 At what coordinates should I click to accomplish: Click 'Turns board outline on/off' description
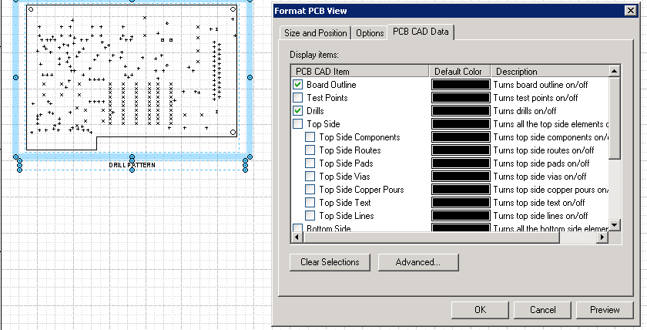point(540,85)
